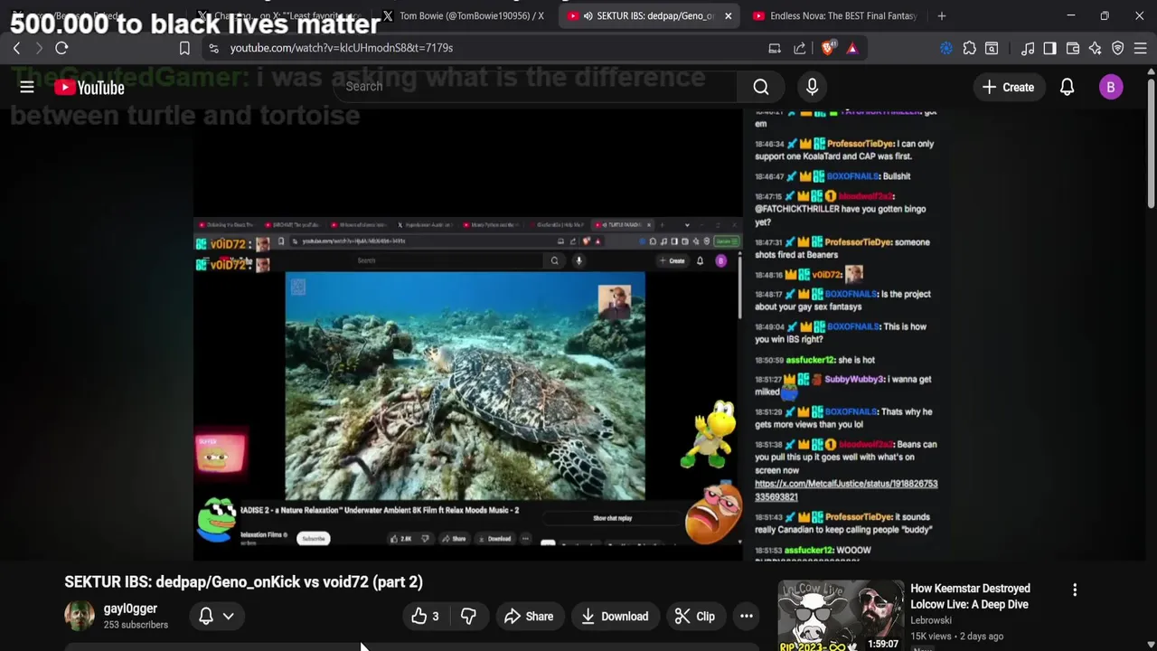Open the Keemstar recommended video title
The image size is (1157, 651).
pyautogui.click(x=970, y=597)
